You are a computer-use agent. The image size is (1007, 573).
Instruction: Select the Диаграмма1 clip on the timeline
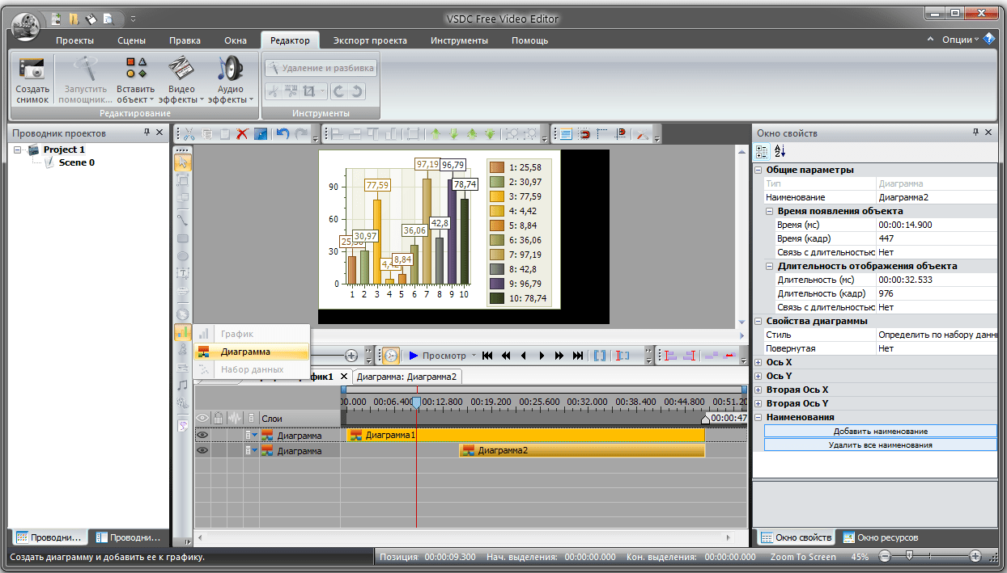[x=525, y=436]
